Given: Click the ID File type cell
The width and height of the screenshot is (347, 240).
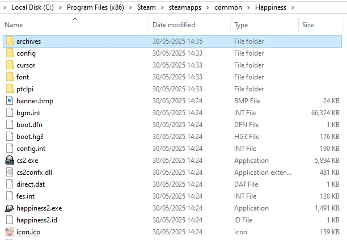Looking at the screenshot, I should 243,220.
